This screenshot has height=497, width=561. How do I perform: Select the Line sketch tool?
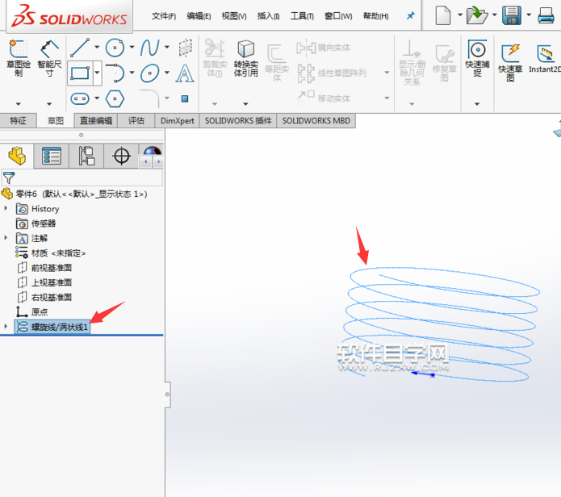[80, 48]
